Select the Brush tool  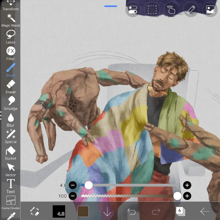(x=11, y=70)
